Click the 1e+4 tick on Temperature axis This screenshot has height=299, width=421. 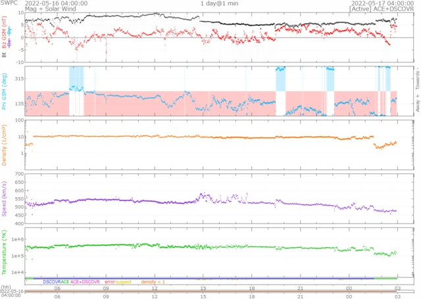pos(17,273)
